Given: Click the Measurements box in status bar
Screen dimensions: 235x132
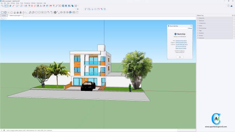Looking at the screenshot, I should pos(187,130).
